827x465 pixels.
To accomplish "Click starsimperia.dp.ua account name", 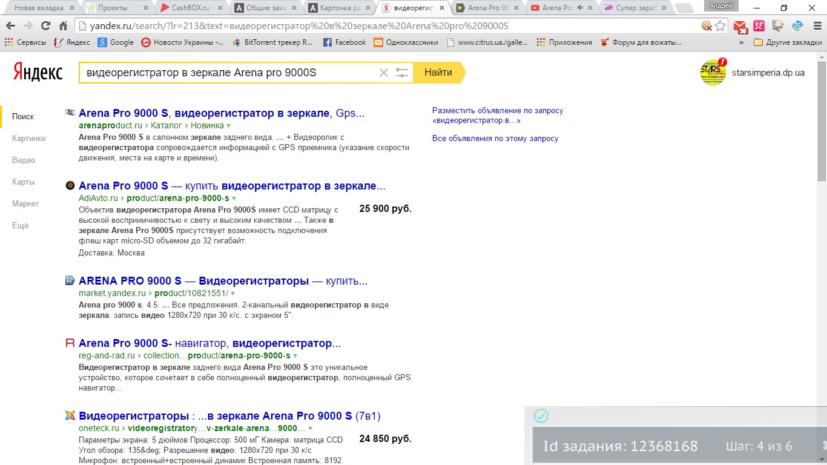I will 768,73.
